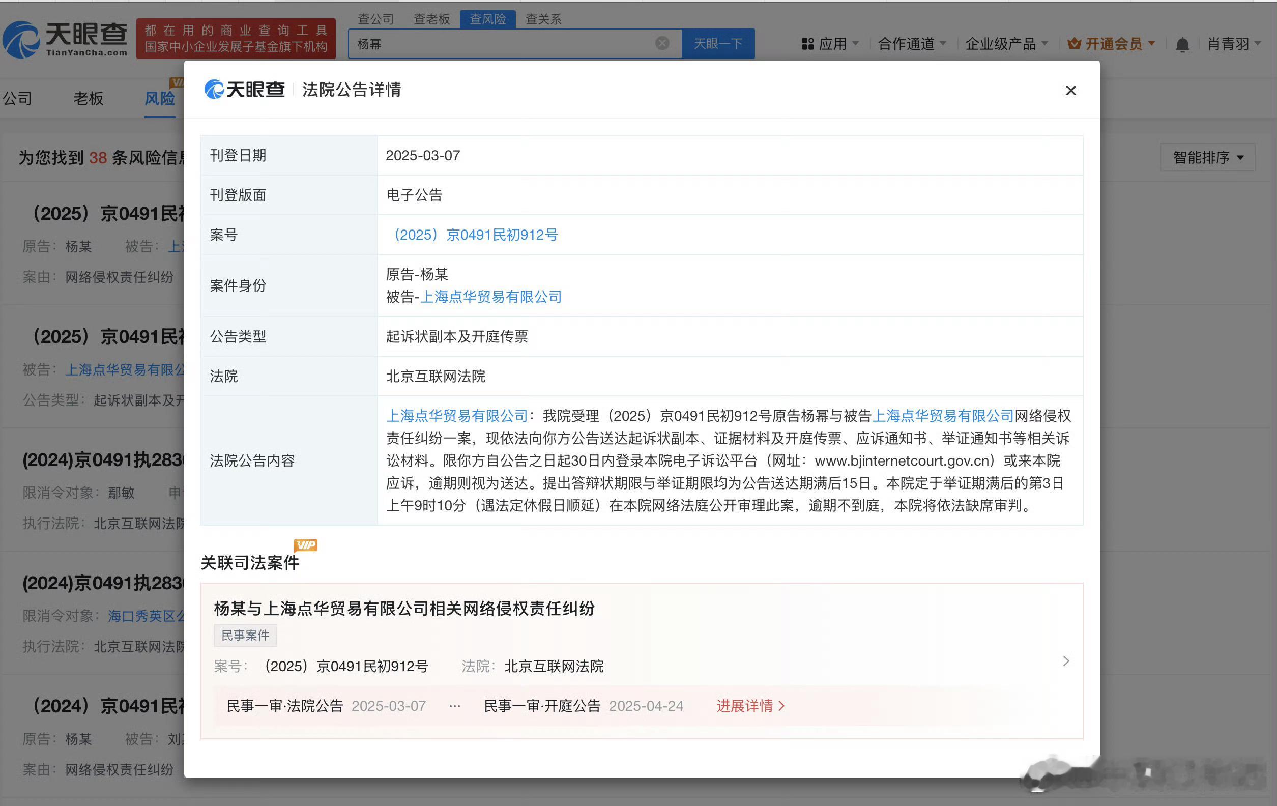Click the apps grid icon next to 应用
This screenshot has height=806, width=1277.
[x=807, y=43]
